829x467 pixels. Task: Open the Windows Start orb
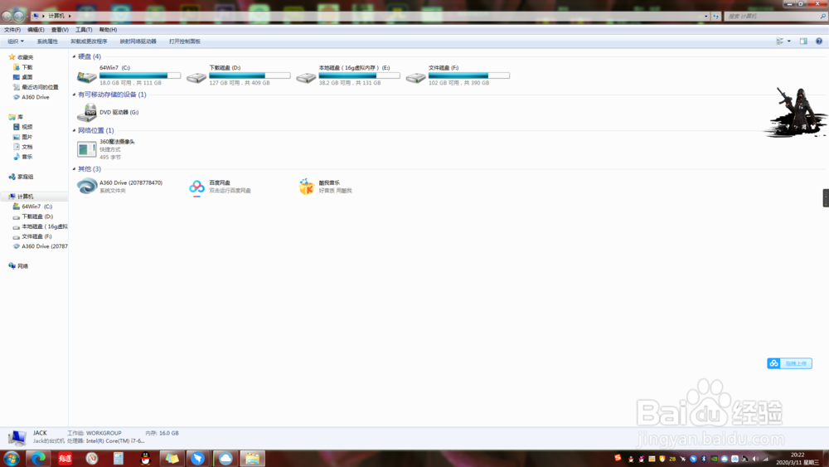coord(11,458)
